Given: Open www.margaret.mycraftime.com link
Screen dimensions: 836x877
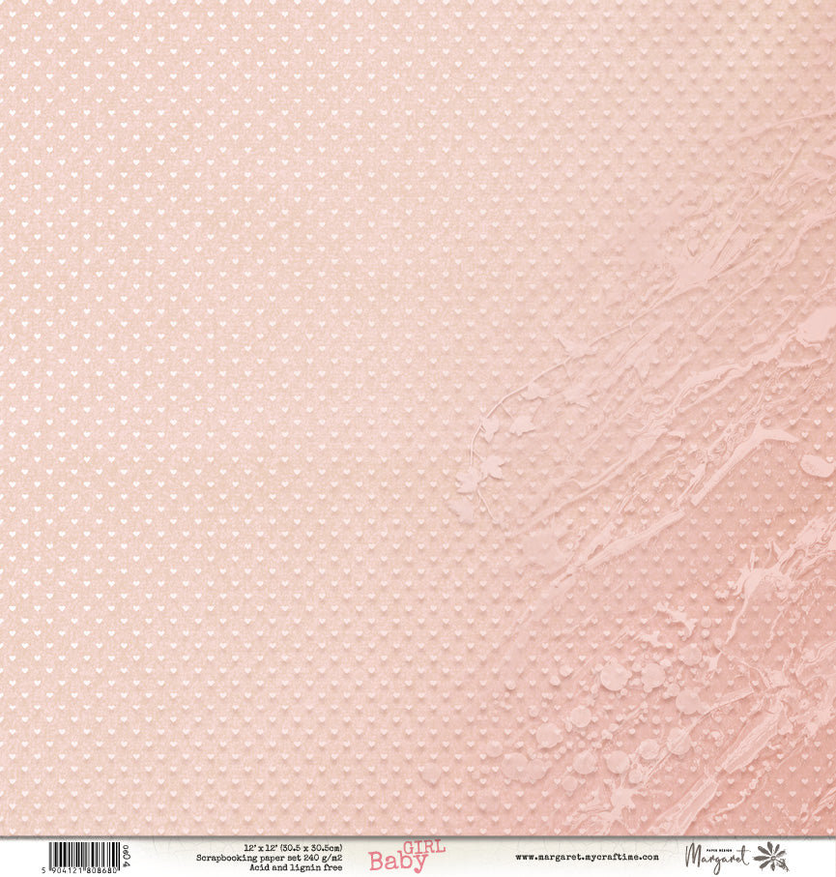Looking at the screenshot, I should point(586,857).
